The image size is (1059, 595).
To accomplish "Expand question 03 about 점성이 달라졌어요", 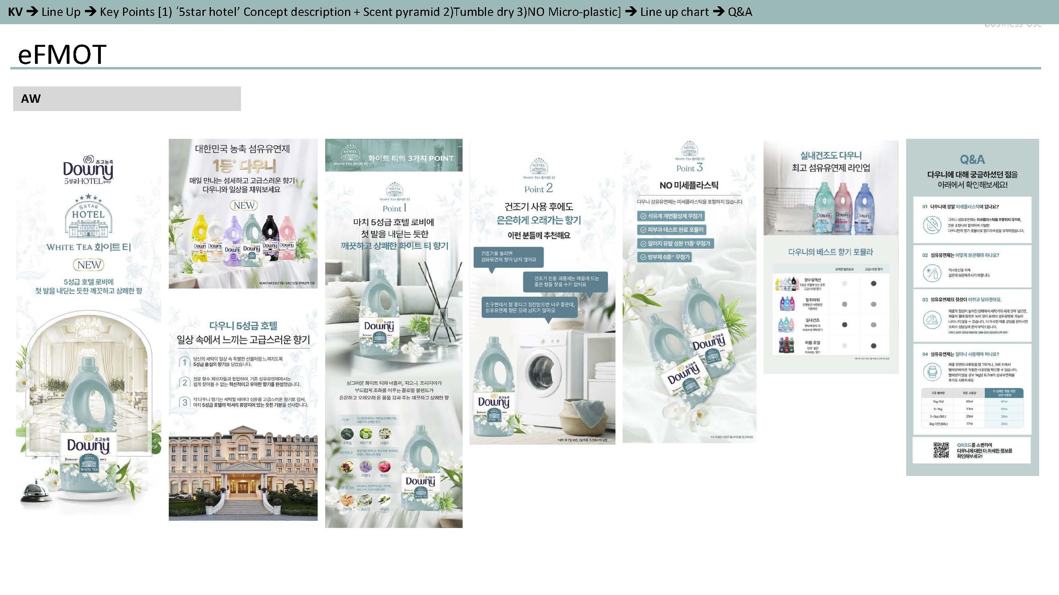I will [x=962, y=300].
